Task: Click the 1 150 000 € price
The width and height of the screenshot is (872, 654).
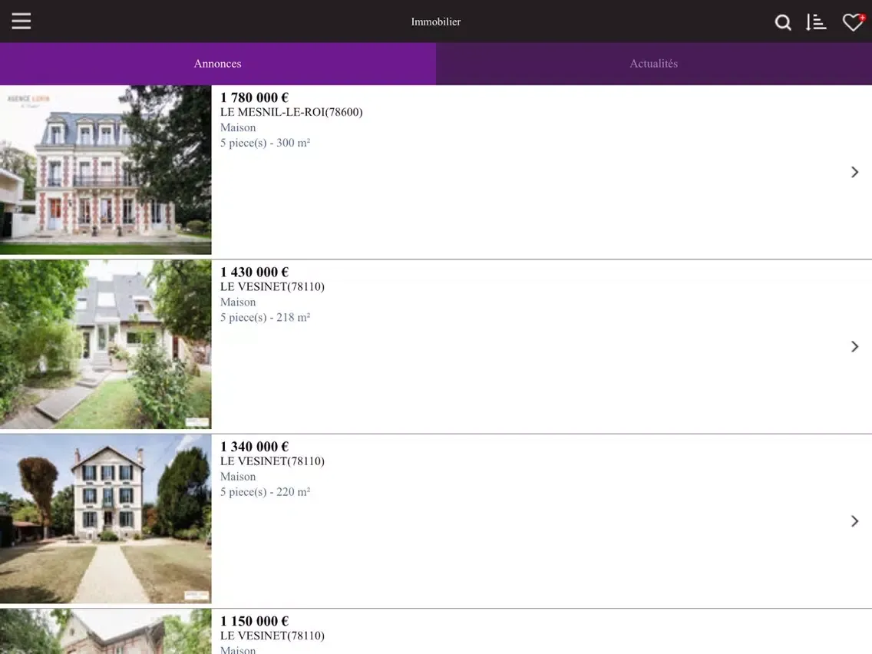Action: pyautogui.click(x=254, y=621)
